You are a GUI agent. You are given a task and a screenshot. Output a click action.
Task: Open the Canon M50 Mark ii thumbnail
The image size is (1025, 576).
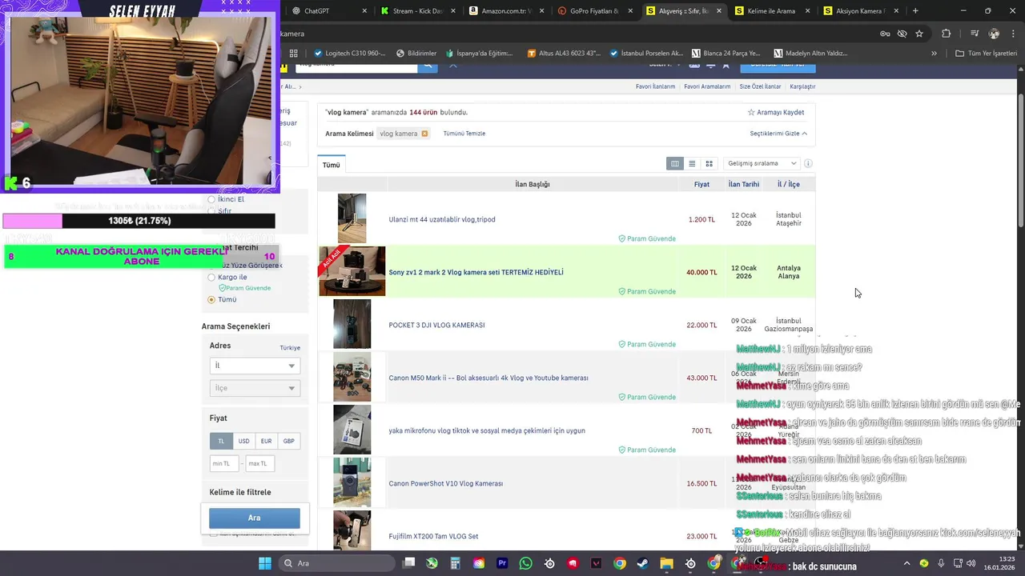point(352,377)
